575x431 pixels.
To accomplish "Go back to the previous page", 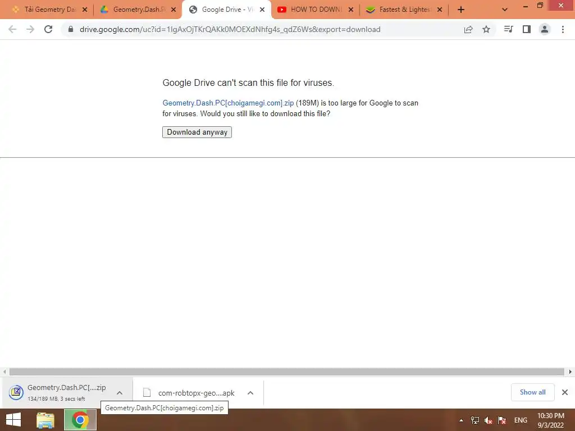I will coord(12,29).
